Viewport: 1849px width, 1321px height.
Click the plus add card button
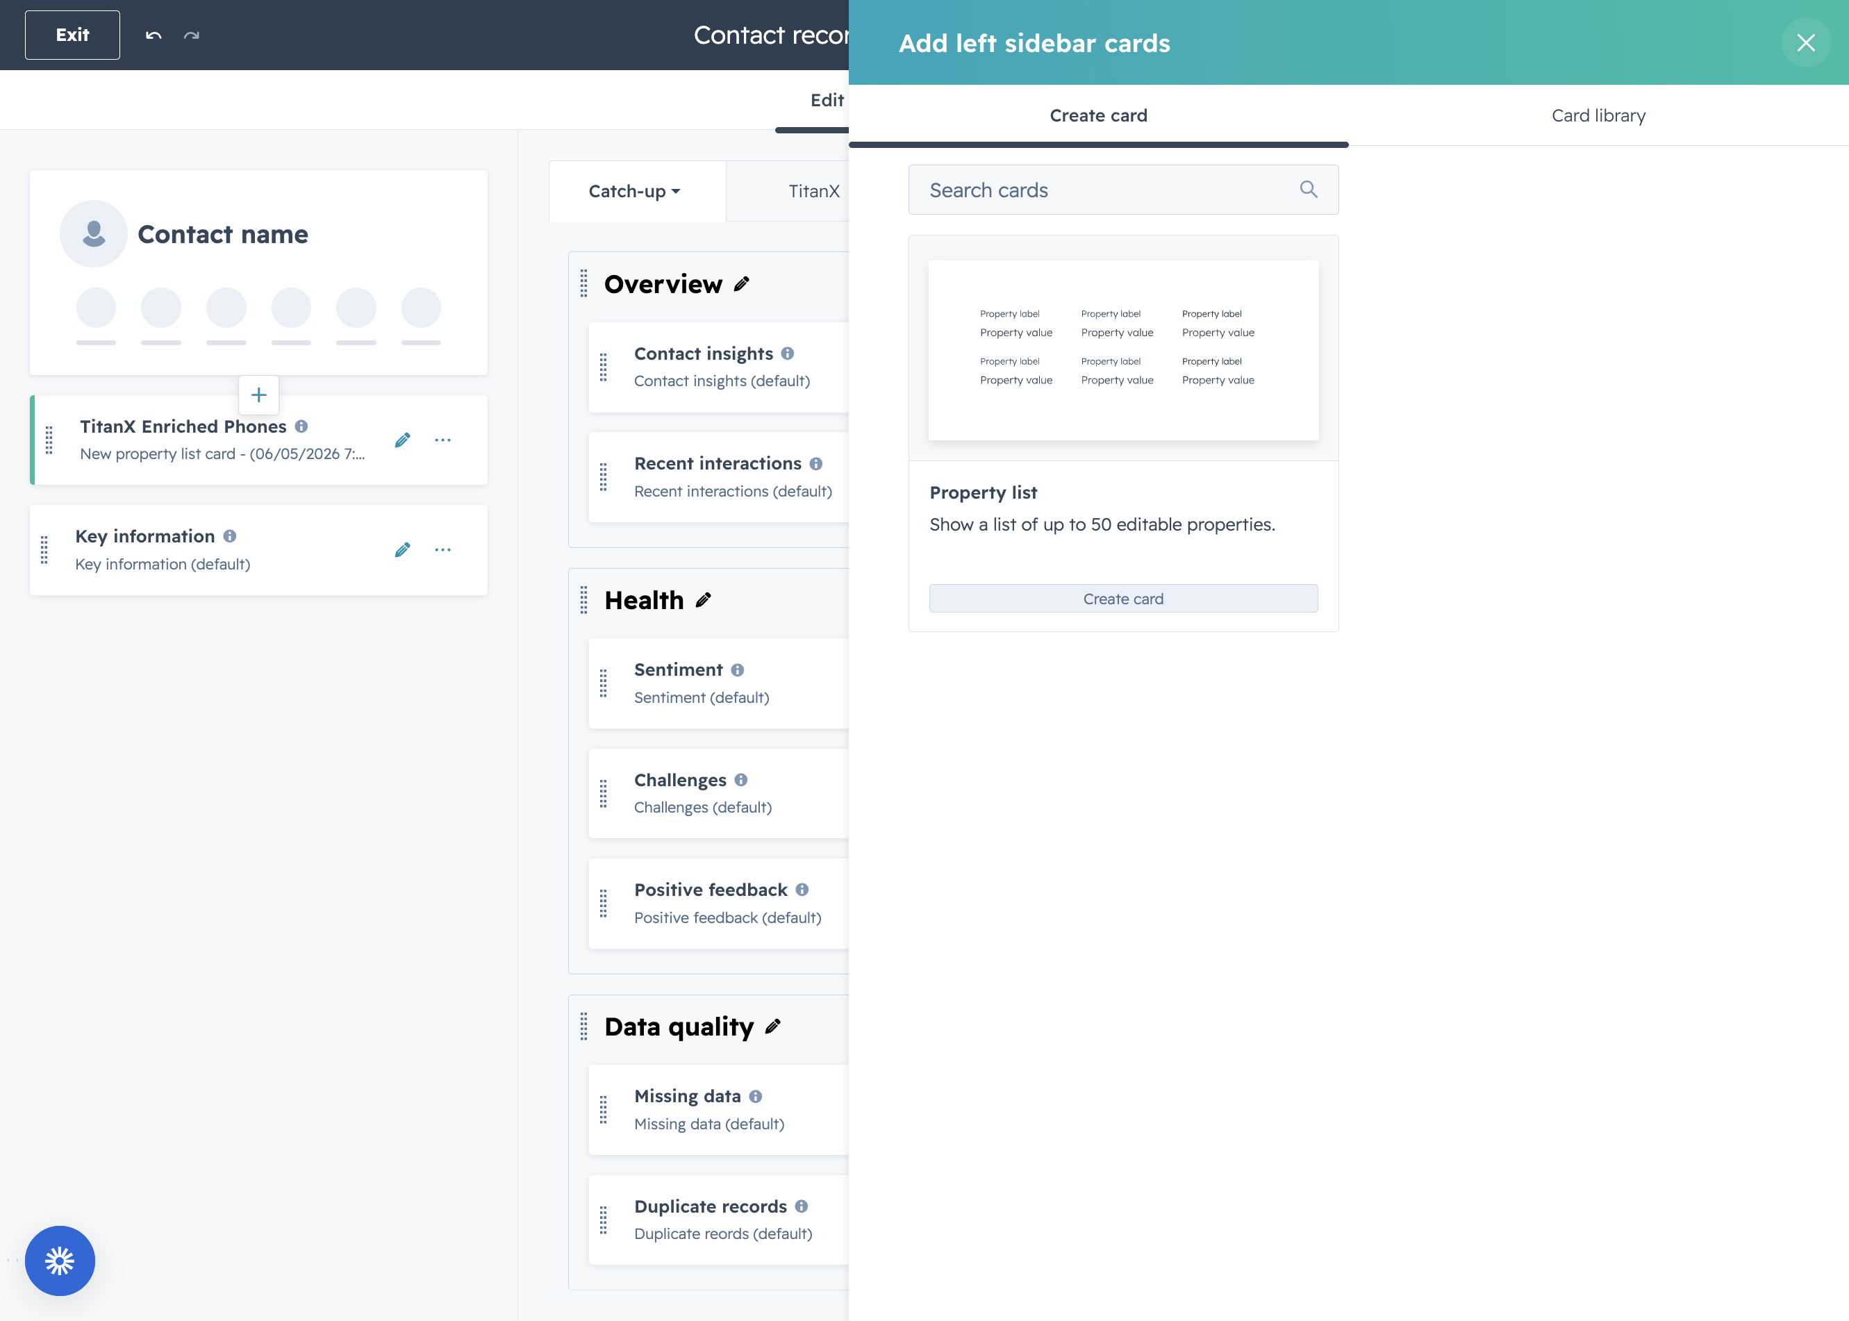pos(258,395)
